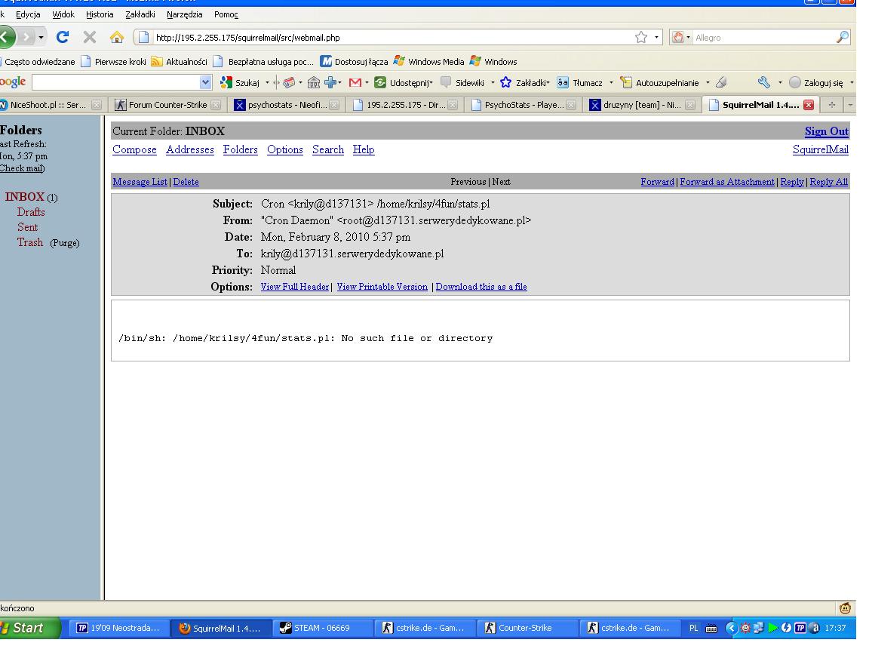Click the Tłumacz translate button
The width and height of the screenshot is (869, 652).
point(579,82)
